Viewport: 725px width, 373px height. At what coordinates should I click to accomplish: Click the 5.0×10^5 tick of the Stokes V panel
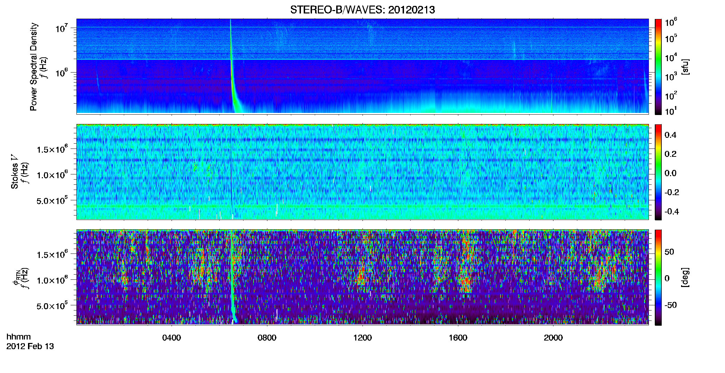tap(52, 201)
